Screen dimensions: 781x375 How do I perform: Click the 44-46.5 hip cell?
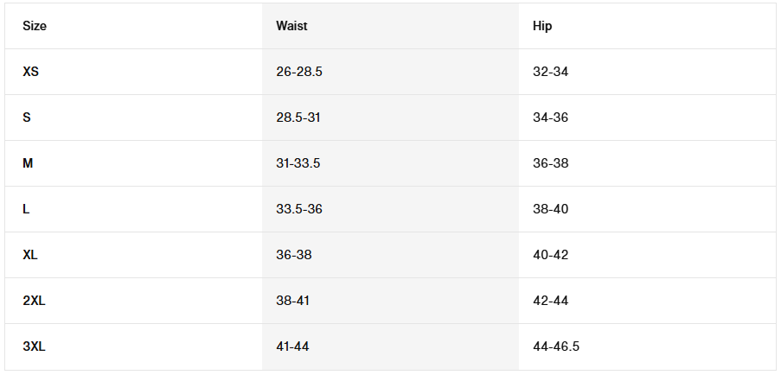coord(556,346)
